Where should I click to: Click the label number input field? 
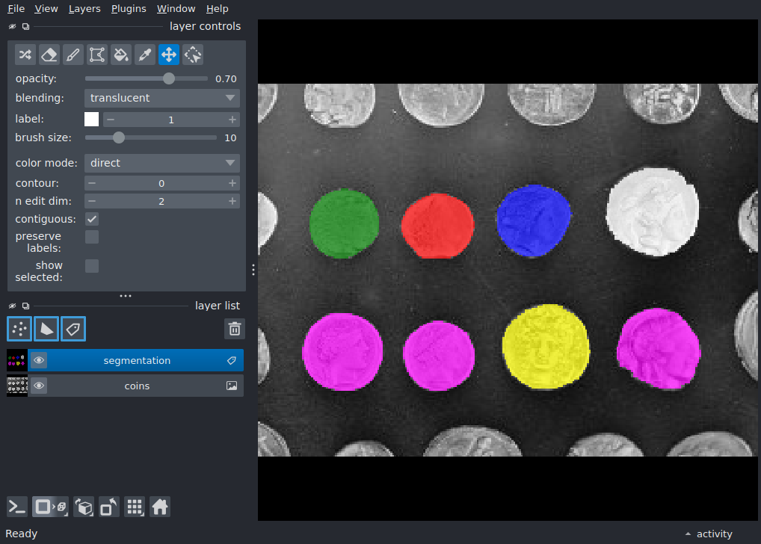(x=171, y=120)
